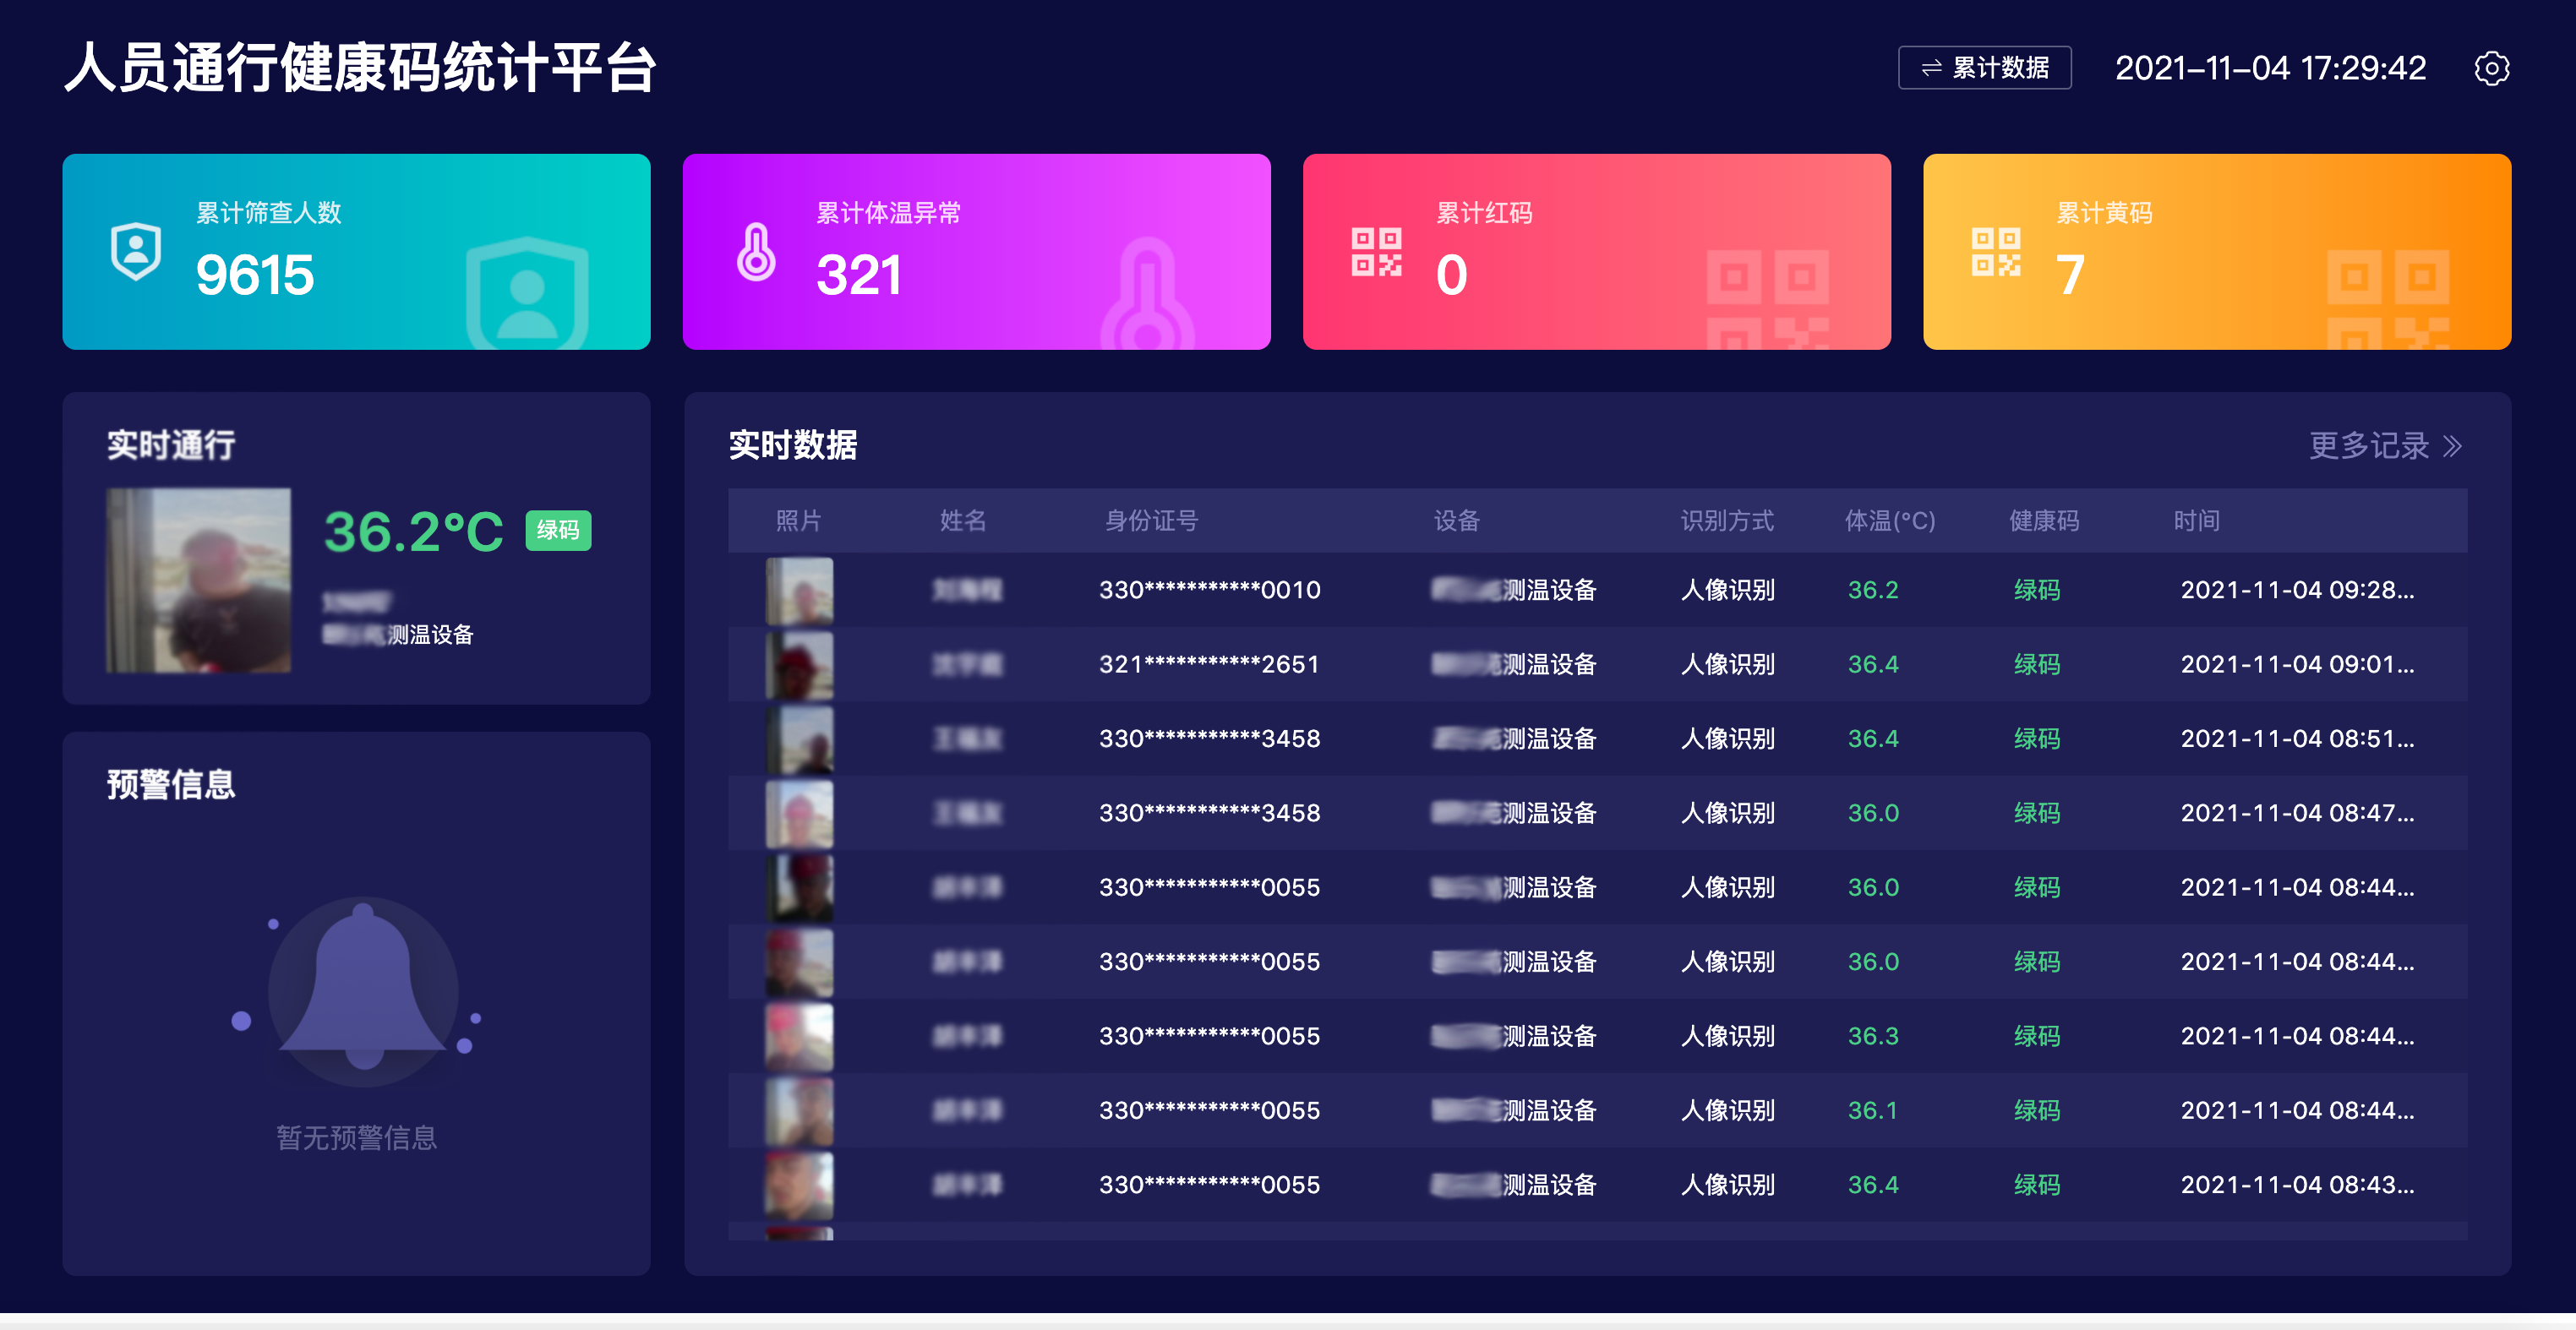Click the 绿码 badge beside 36.2°C

(558, 530)
